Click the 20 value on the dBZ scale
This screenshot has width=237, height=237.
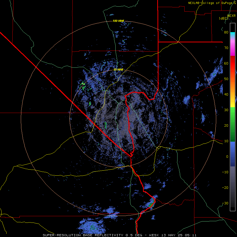pos(226,126)
